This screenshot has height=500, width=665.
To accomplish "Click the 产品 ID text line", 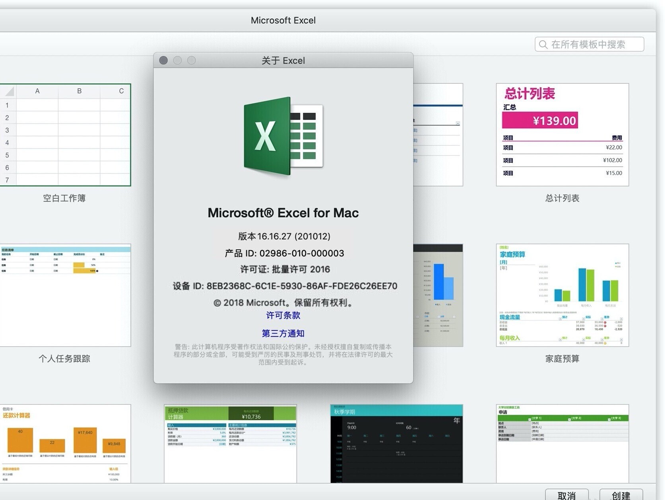I will [x=284, y=253].
